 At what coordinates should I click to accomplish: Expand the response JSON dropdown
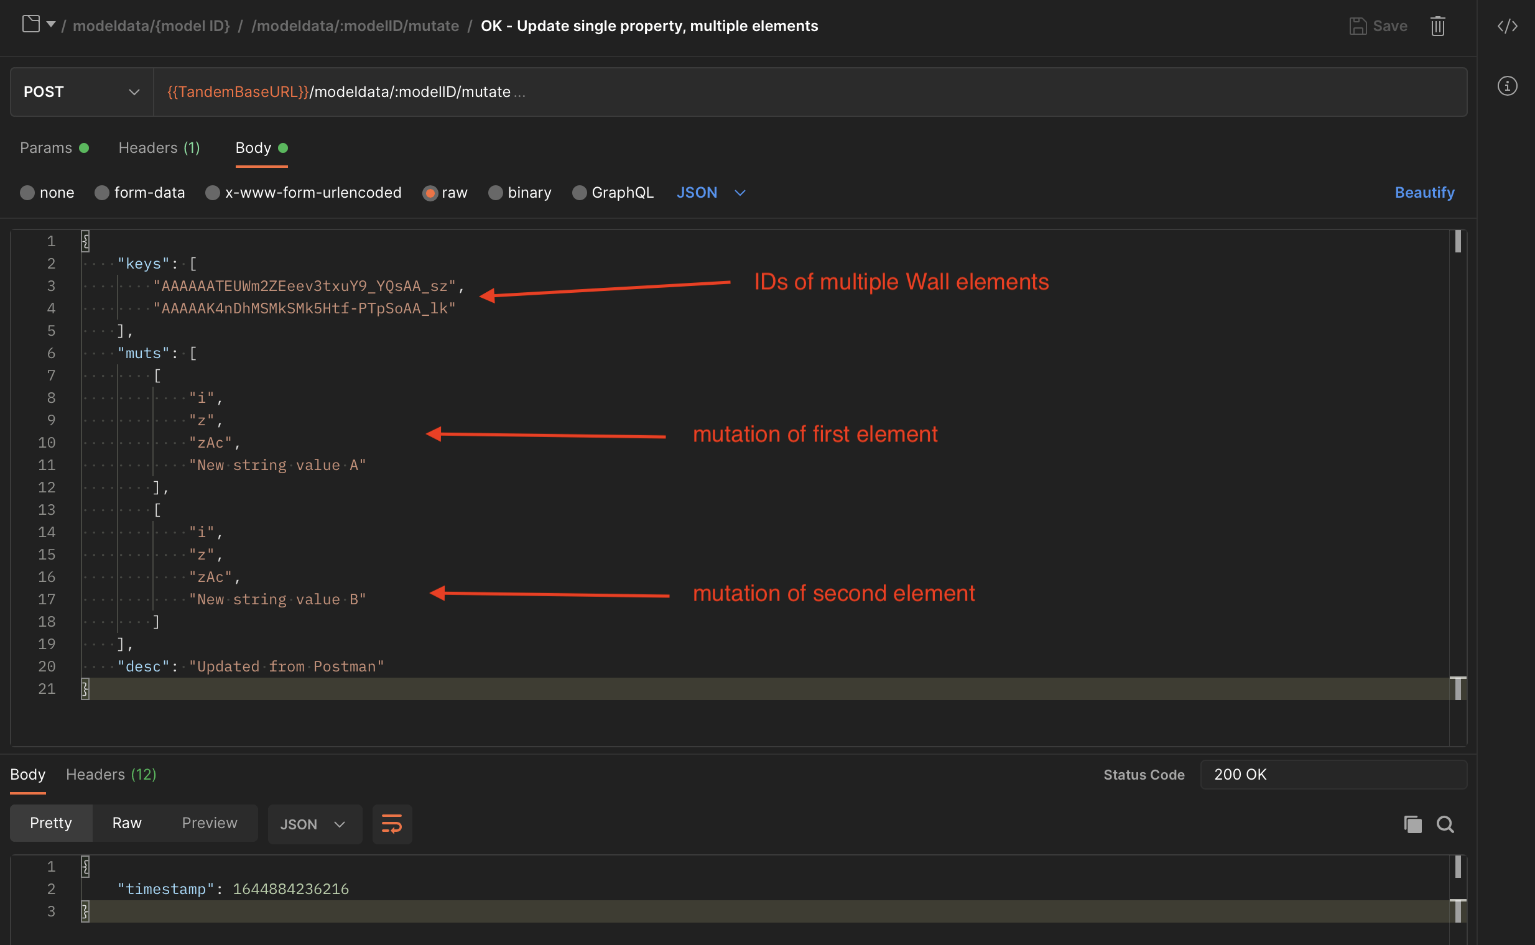[312, 823]
